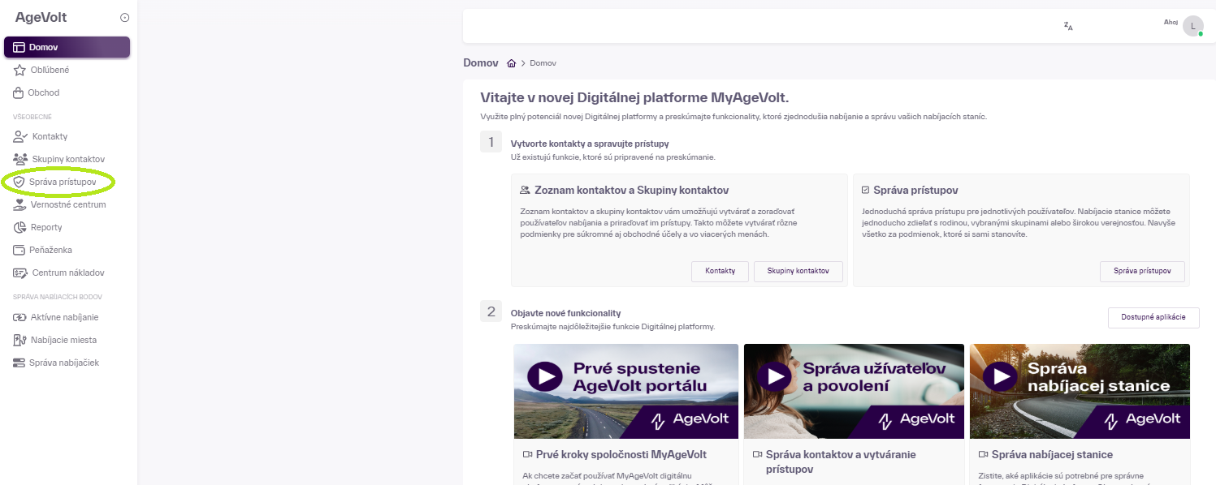Screen dimensions: 1216x485
Task: Click the Správa nabíjačiek server icon
Action: pyautogui.click(x=19, y=363)
